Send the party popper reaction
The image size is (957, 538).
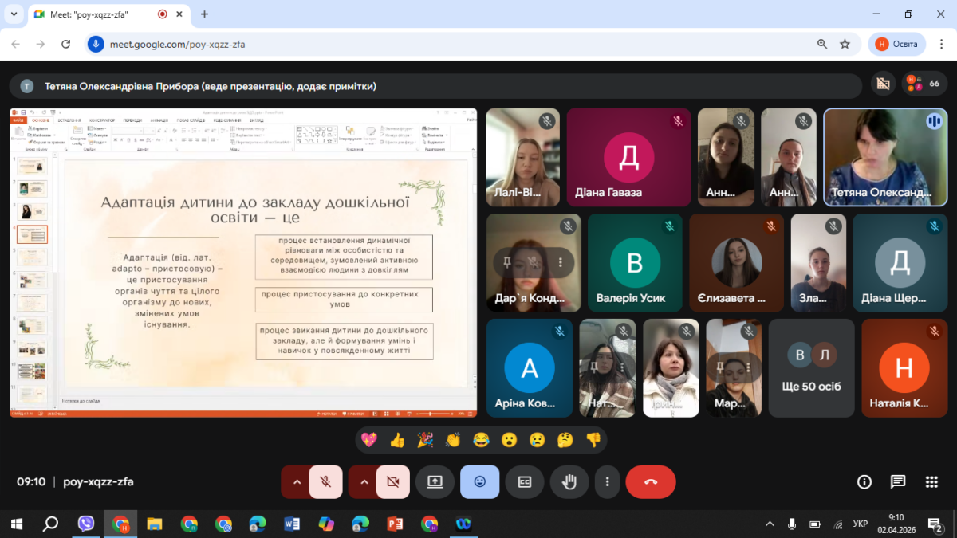425,440
